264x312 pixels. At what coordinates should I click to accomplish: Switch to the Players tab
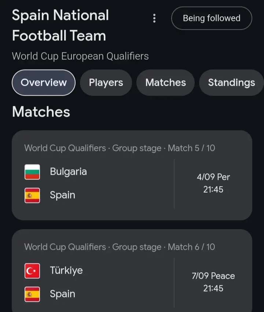coord(106,82)
